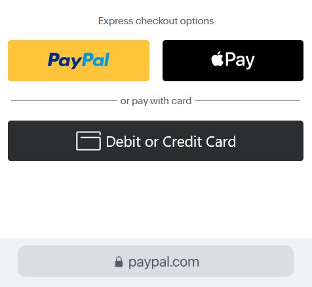Click the 'or pay with card' divider text
This screenshot has height=287, width=312.
[156, 101]
